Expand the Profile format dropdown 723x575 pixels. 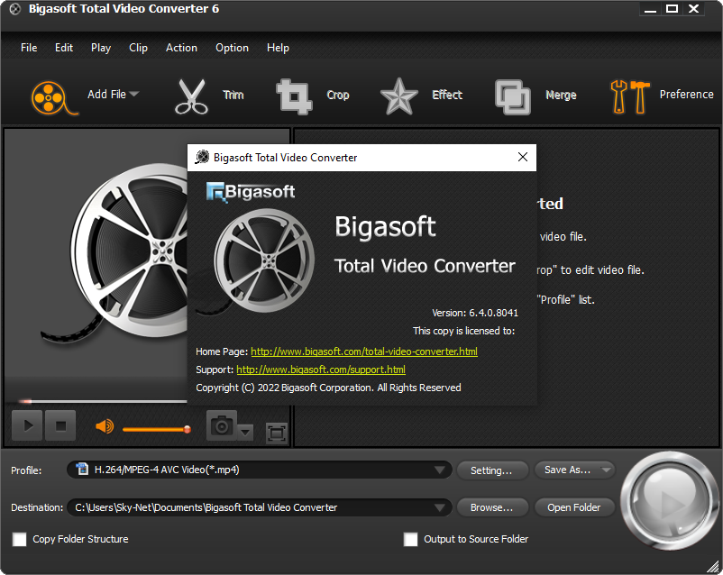point(439,470)
